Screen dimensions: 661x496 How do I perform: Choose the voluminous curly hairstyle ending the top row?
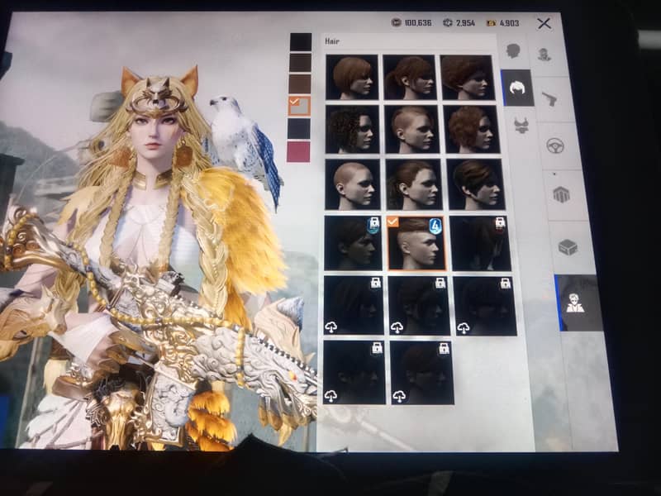[x=467, y=78]
